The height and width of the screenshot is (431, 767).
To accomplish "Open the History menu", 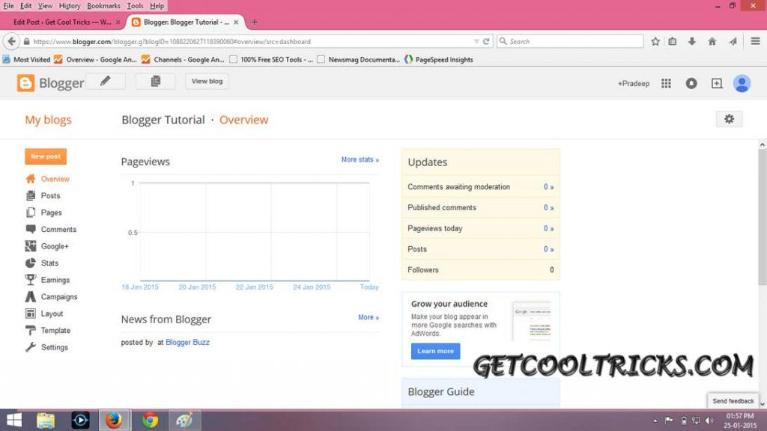I will (x=70, y=6).
